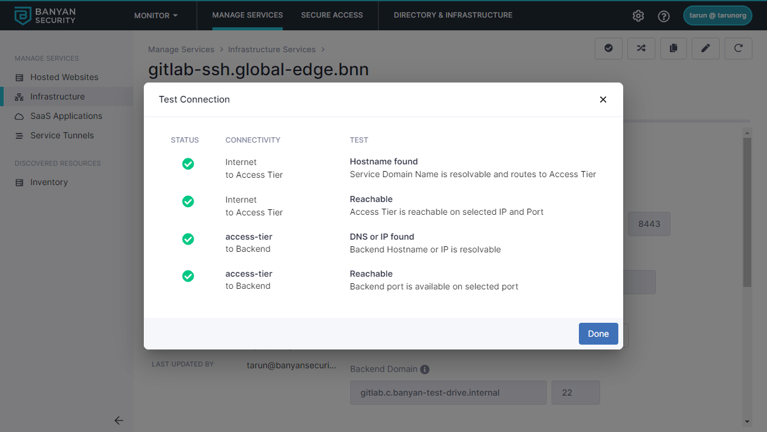The width and height of the screenshot is (767, 432).
Task: Open the settings gear icon
Action: 638,16
